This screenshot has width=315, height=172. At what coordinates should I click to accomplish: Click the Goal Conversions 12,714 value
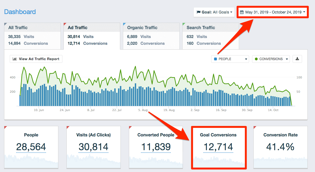point(218,147)
